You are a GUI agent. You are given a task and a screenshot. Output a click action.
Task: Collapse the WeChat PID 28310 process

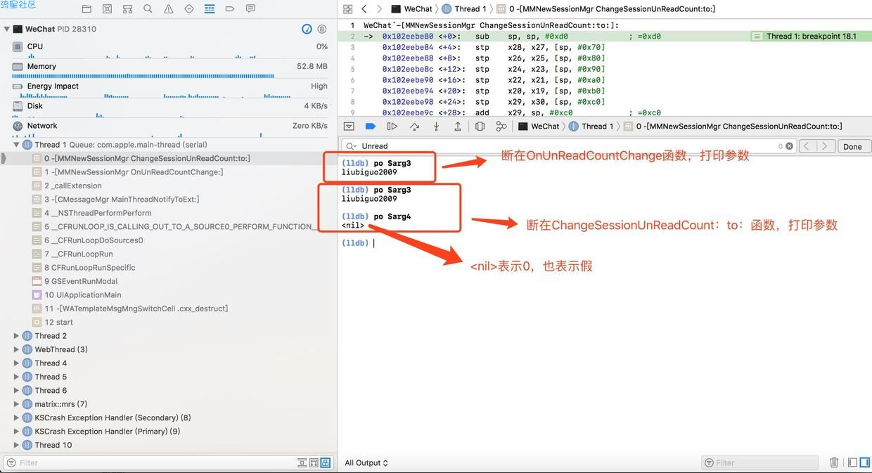click(x=7, y=29)
